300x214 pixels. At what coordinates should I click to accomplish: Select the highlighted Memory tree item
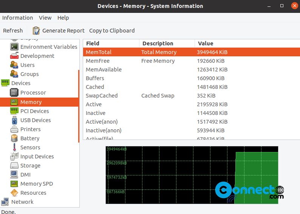(x=39, y=102)
